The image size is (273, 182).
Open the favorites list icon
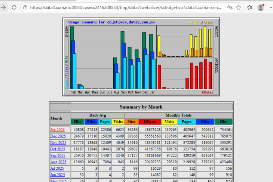click(250, 7)
